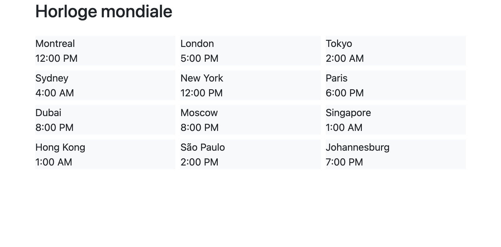Click Johannesburg's 7:00 PM time

(344, 162)
